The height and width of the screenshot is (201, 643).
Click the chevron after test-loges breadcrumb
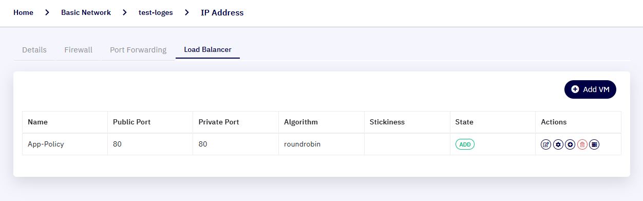pyautogui.click(x=186, y=13)
